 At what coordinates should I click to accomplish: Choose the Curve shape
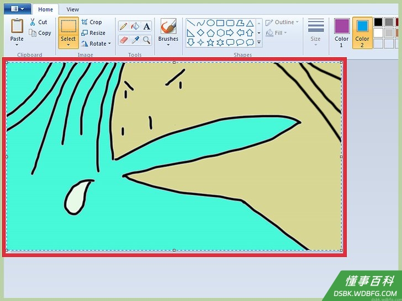point(200,23)
